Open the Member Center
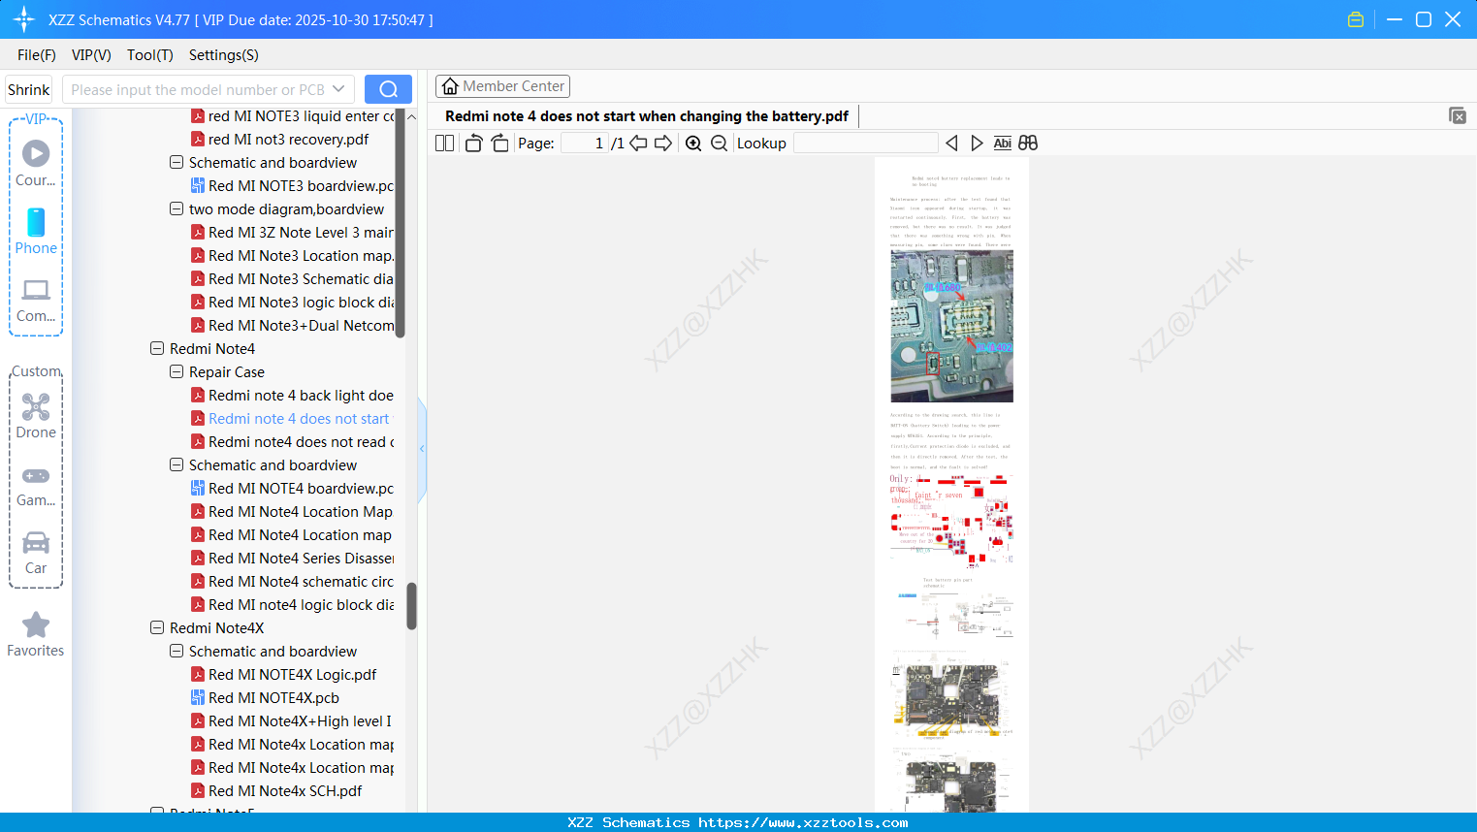Screen dimensions: 1477x832 (x=502, y=86)
